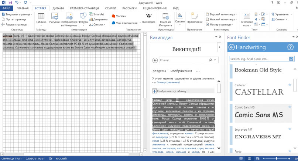Expand the Снимок screenshot dropdown
The width and height of the screenshot is (298, 161).
coord(105,24)
